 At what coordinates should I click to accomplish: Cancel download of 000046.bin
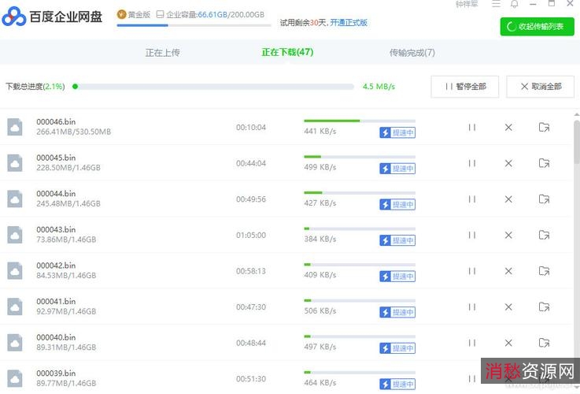click(508, 128)
